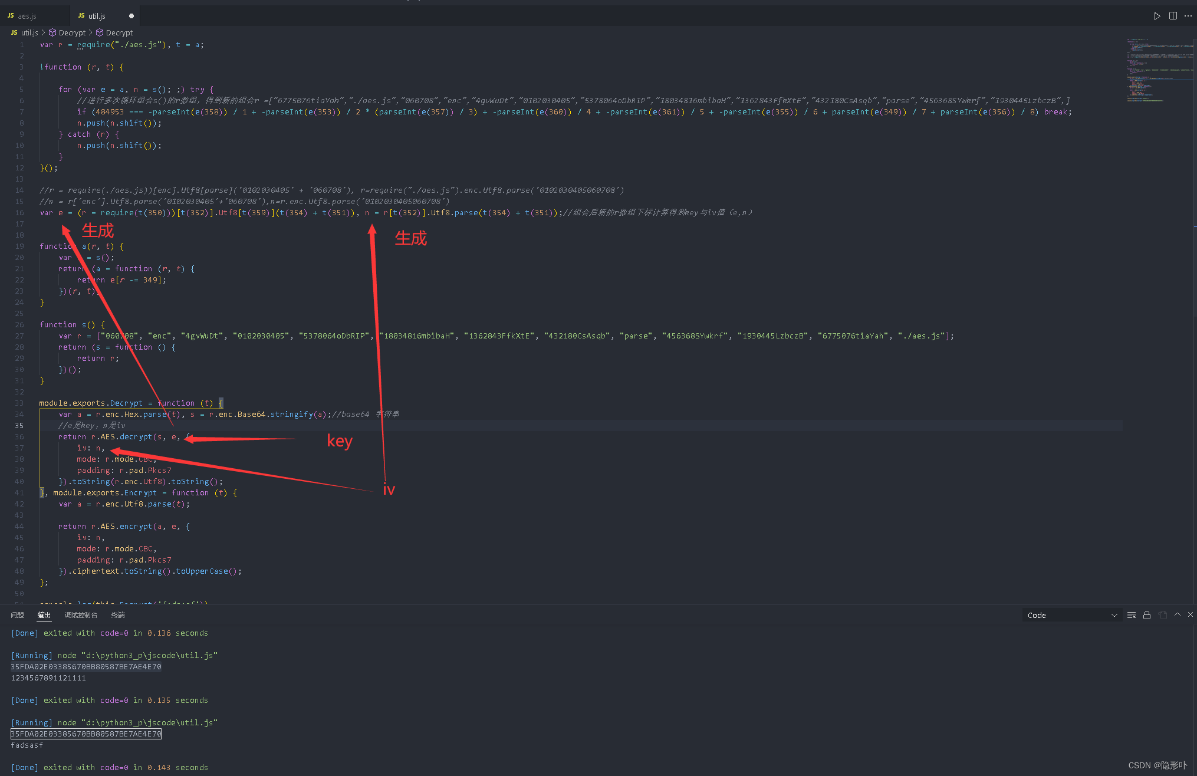Open the editor More Actions menu
The image size is (1197, 776).
pos(1188,16)
